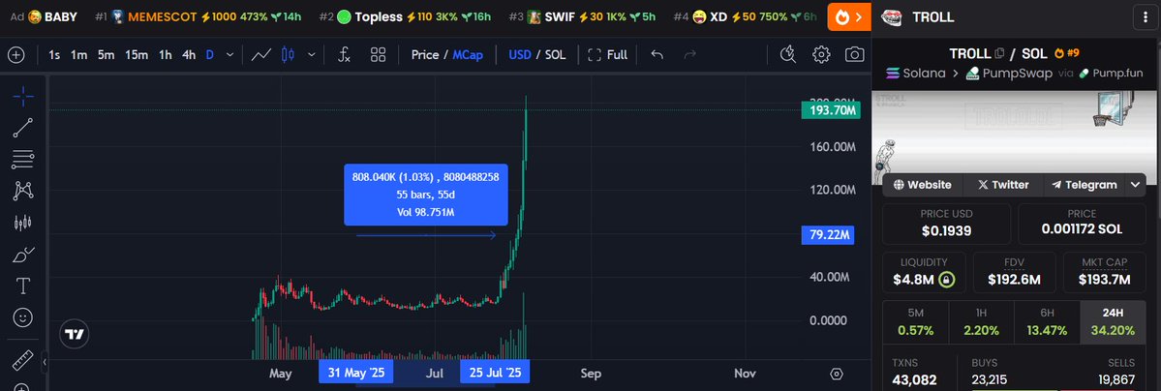Screen dimensions: 1161x391
Task: Select the D daily timeframe
Action: click(210, 55)
